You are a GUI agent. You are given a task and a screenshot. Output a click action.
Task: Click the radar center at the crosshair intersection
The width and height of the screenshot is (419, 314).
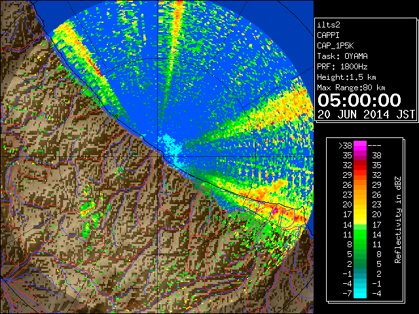pos(157,157)
